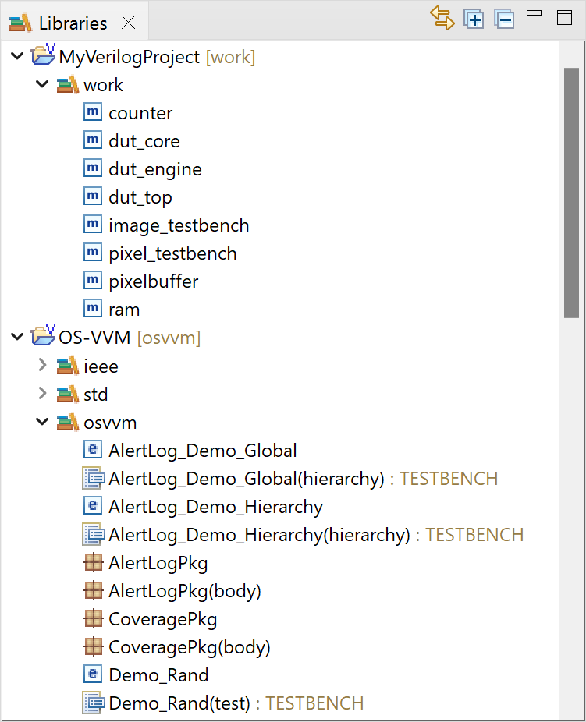Click the Link with Editor toolbar icon
The height and width of the screenshot is (722, 586).
click(x=442, y=19)
